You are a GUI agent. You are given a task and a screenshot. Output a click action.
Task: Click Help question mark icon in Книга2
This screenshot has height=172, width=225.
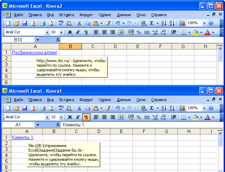[211, 23]
